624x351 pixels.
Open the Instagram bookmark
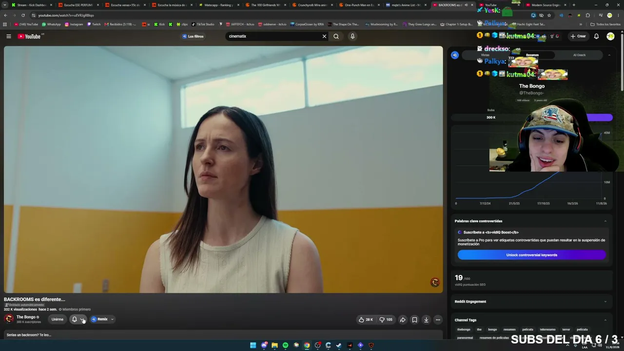74,24
